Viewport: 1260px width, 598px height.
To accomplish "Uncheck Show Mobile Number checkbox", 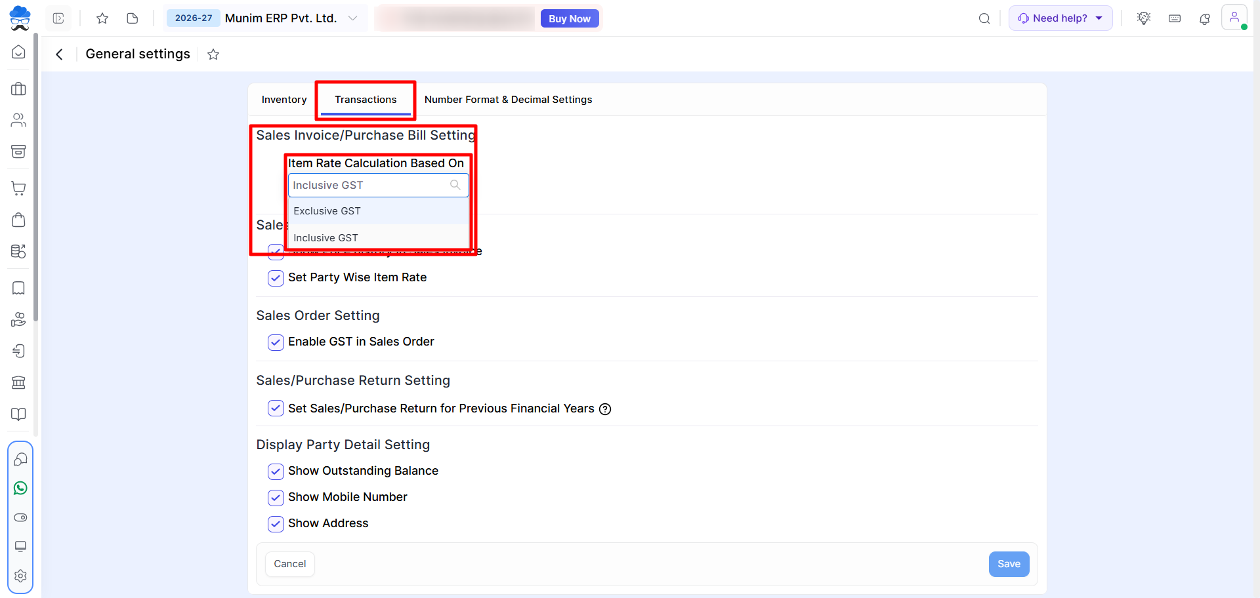I will (276, 498).
